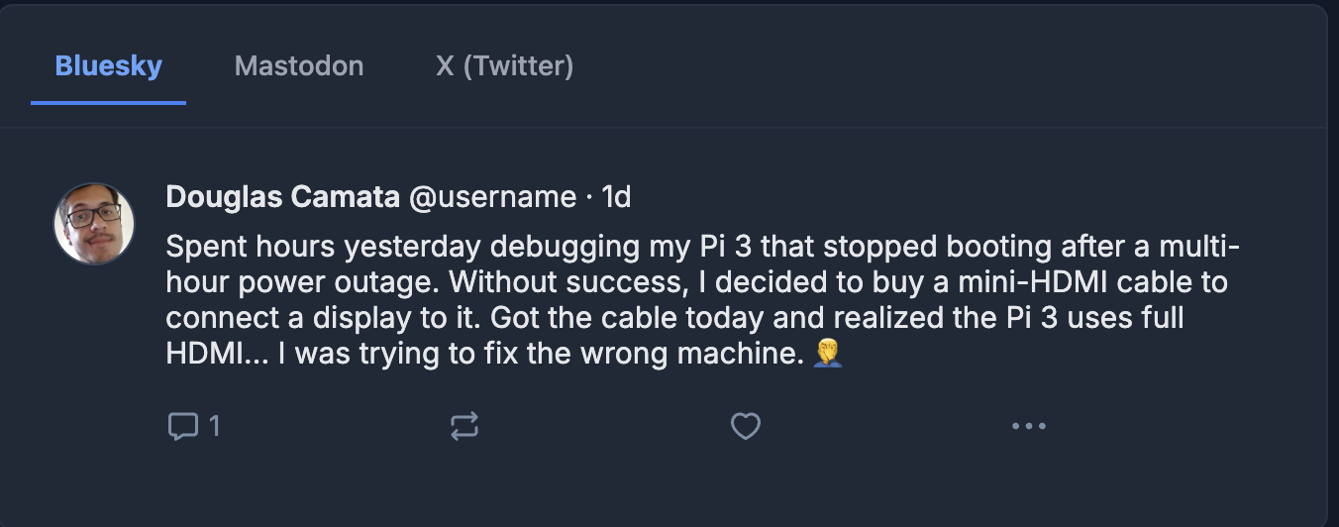Image resolution: width=1339 pixels, height=527 pixels.
Task: Click the @username handle
Action: click(492, 197)
